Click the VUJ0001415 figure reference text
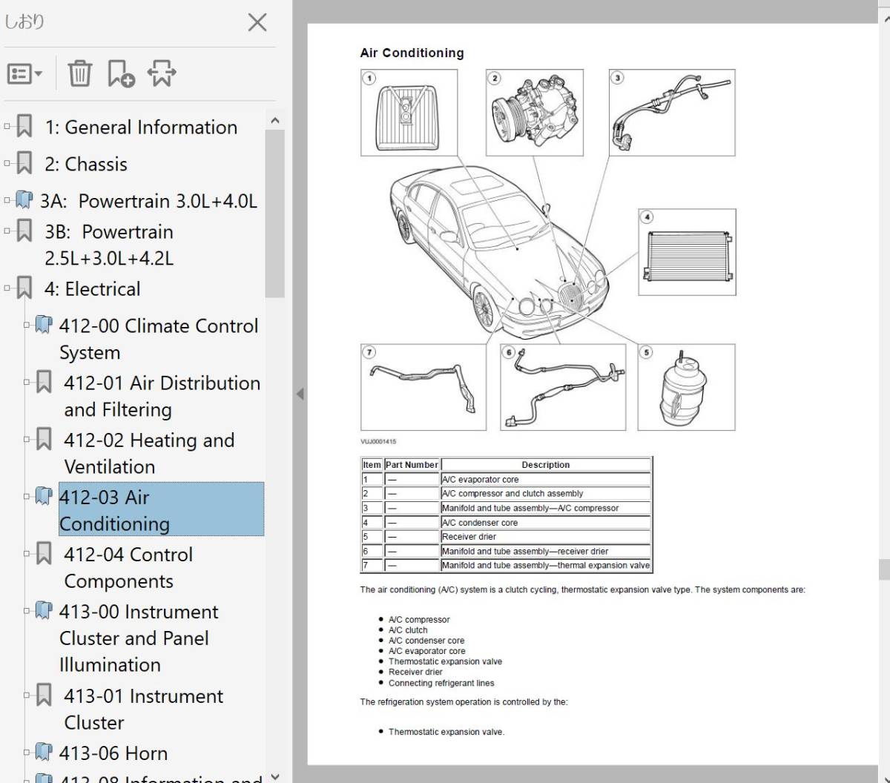 (378, 442)
